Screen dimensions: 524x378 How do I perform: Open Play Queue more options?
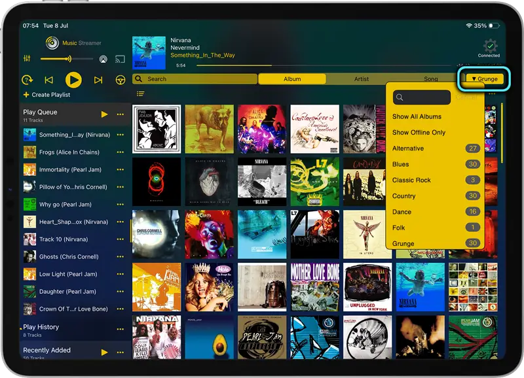121,114
